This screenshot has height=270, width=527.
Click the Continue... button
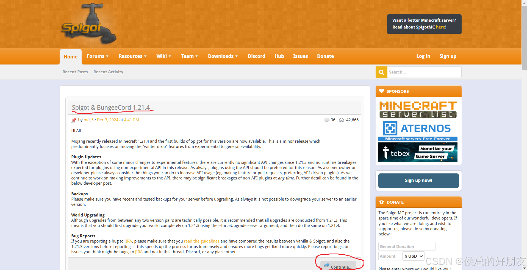pyautogui.click(x=338, y=266)
